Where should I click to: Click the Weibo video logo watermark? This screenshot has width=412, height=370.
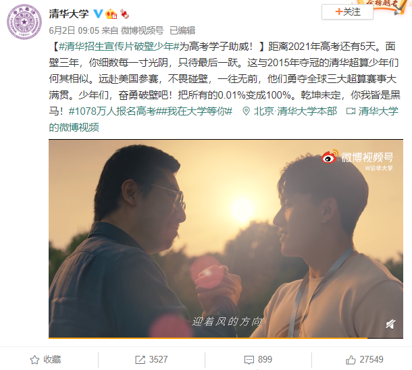357,157
